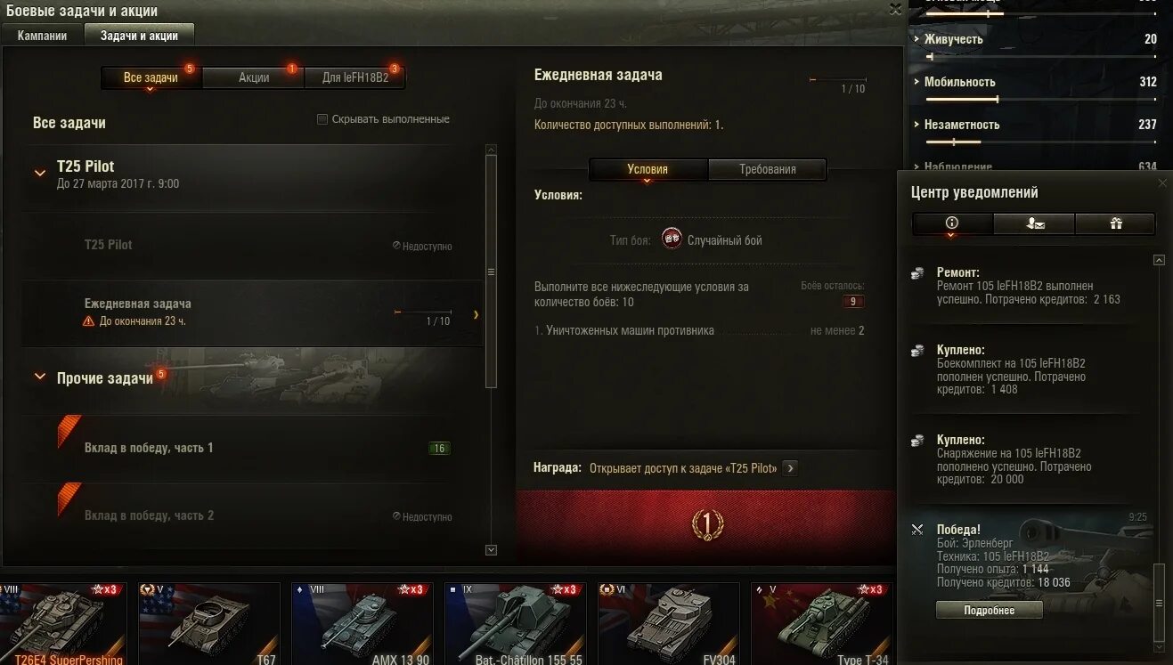1173x665 pixels.
Task: Switch to the Кампании tab
Action: [x=42, y=36]
